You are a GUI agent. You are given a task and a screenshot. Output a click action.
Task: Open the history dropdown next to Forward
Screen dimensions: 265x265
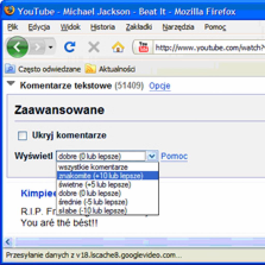point(50,47)
